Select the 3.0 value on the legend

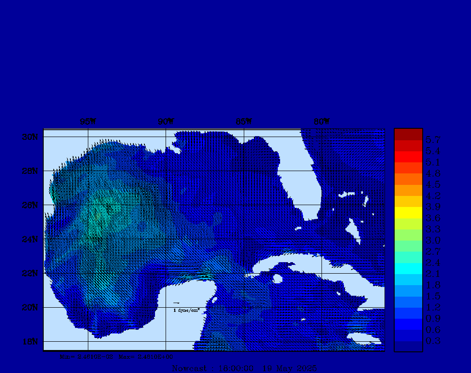pyautogui.click(x=432, y=240)
